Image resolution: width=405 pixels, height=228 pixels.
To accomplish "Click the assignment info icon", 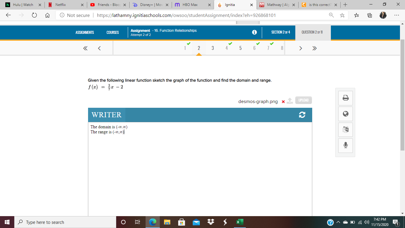I will (x=254, y=32).
